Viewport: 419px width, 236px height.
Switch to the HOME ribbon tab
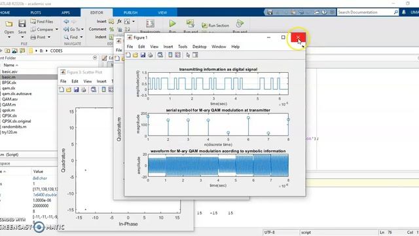[x=5, y=12]
